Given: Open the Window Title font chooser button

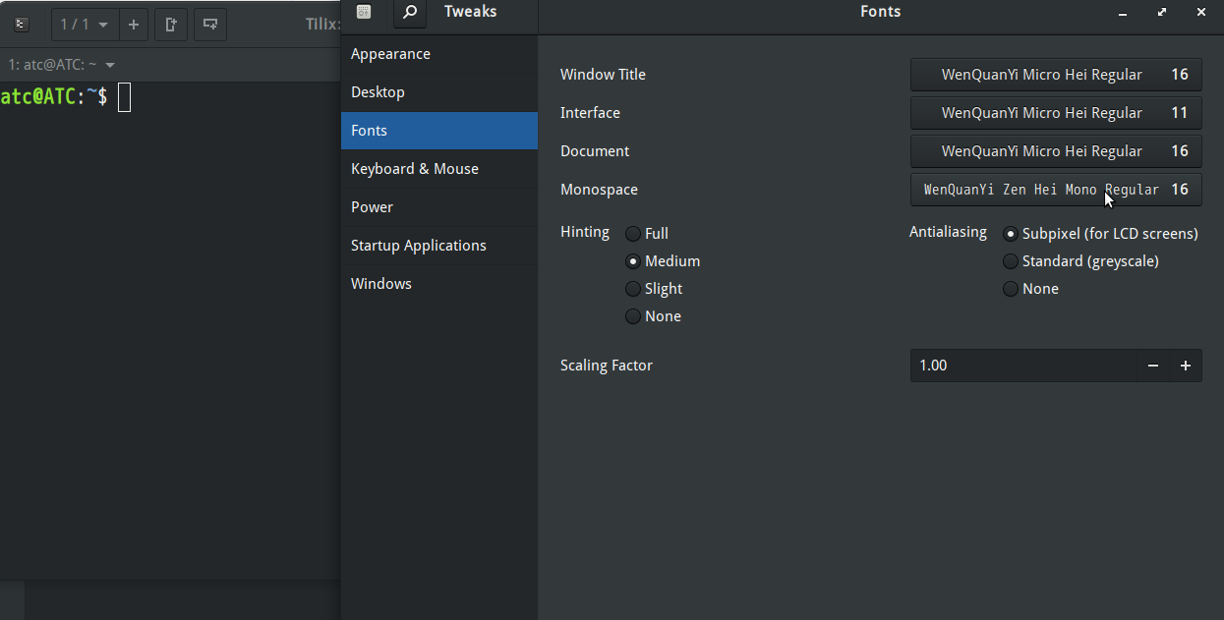Looking at the screenshot, I should tap(1056, 75).
